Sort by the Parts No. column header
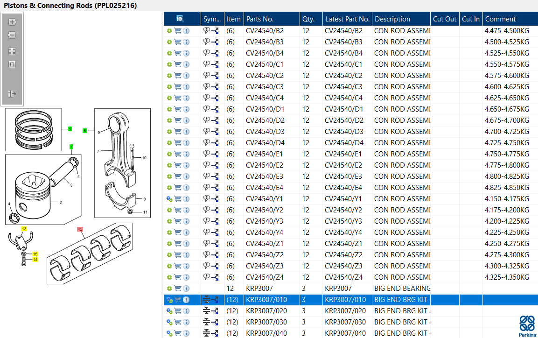The width and height of the screenshot is (538, 338). (x=260, y=19)
